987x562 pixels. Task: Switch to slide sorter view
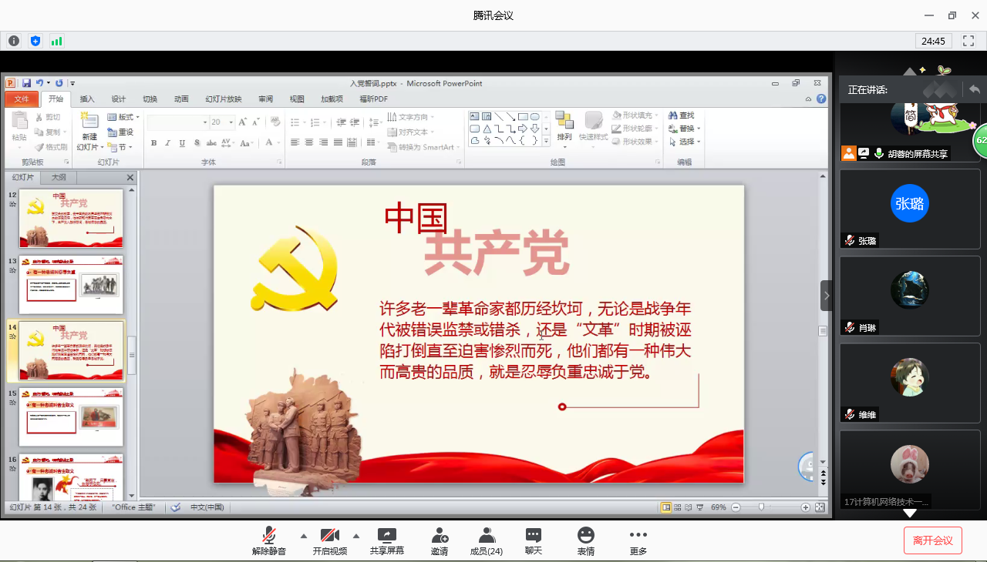(678, 507)
